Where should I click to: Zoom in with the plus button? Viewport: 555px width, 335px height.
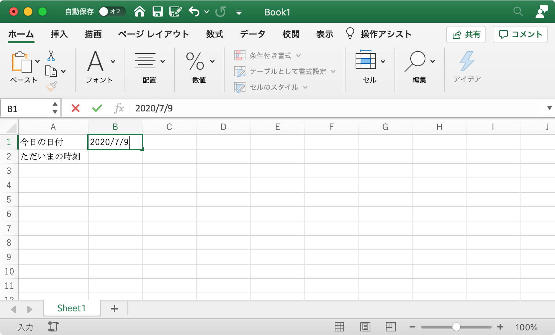click(x=500, y=327)
